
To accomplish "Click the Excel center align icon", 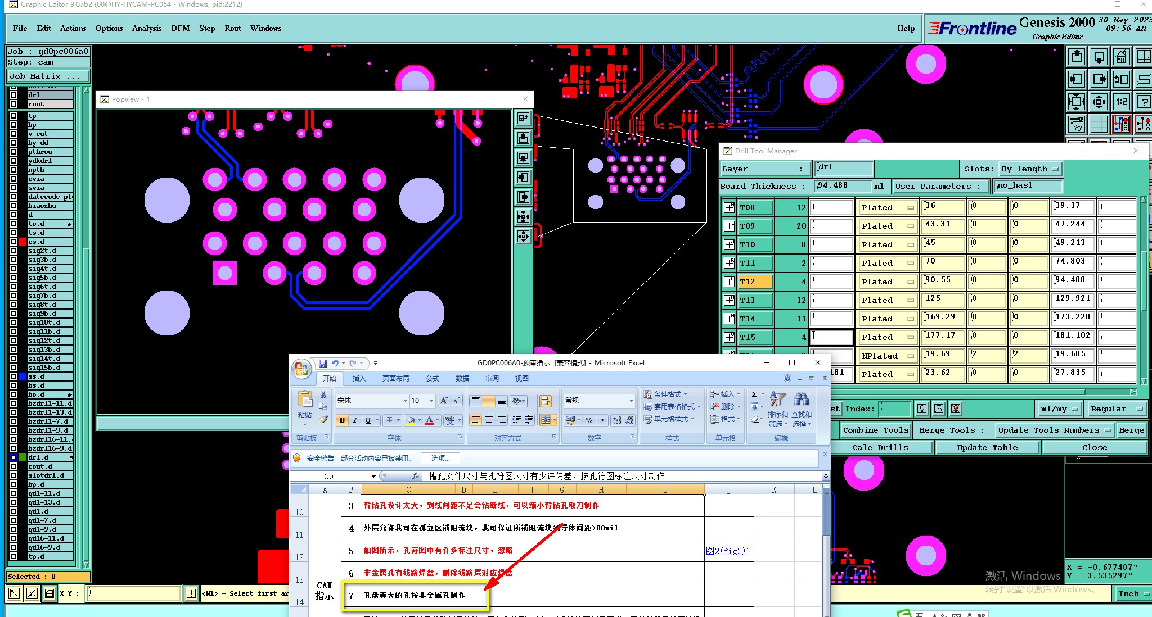I will (x=489, y=420).
